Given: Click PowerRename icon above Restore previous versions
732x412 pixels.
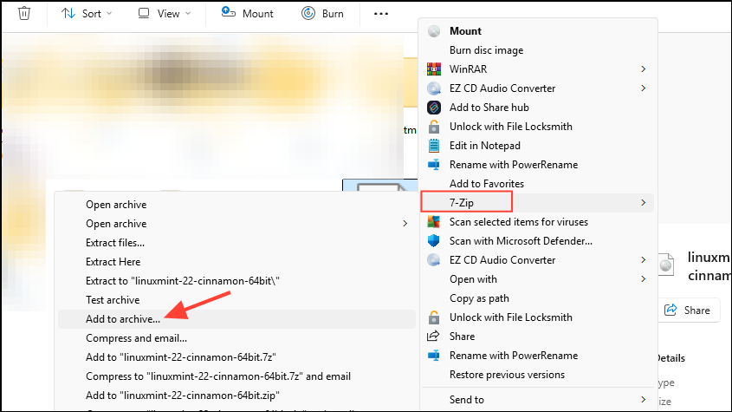Looking at the screenshot, I should (x=434, y=356).
